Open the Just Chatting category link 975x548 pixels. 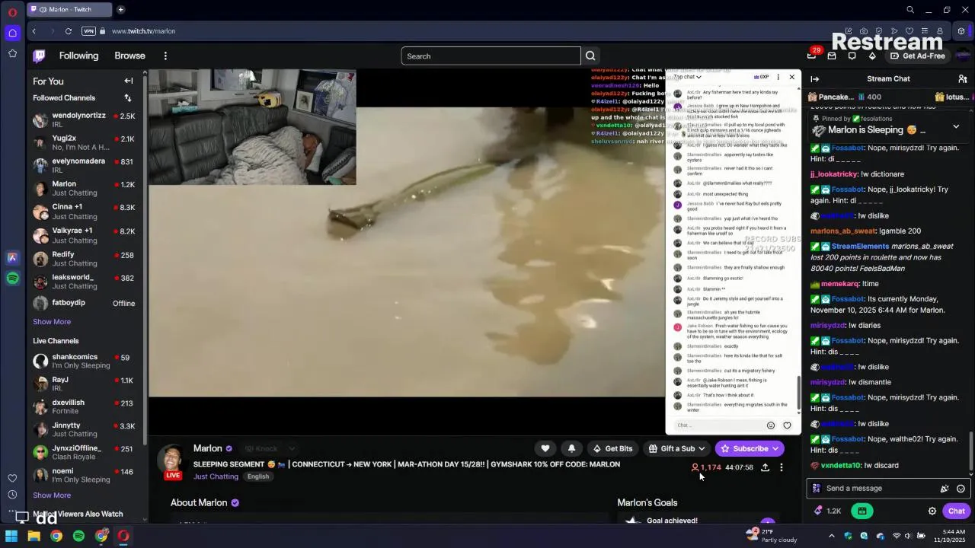(x=216, y=476)
